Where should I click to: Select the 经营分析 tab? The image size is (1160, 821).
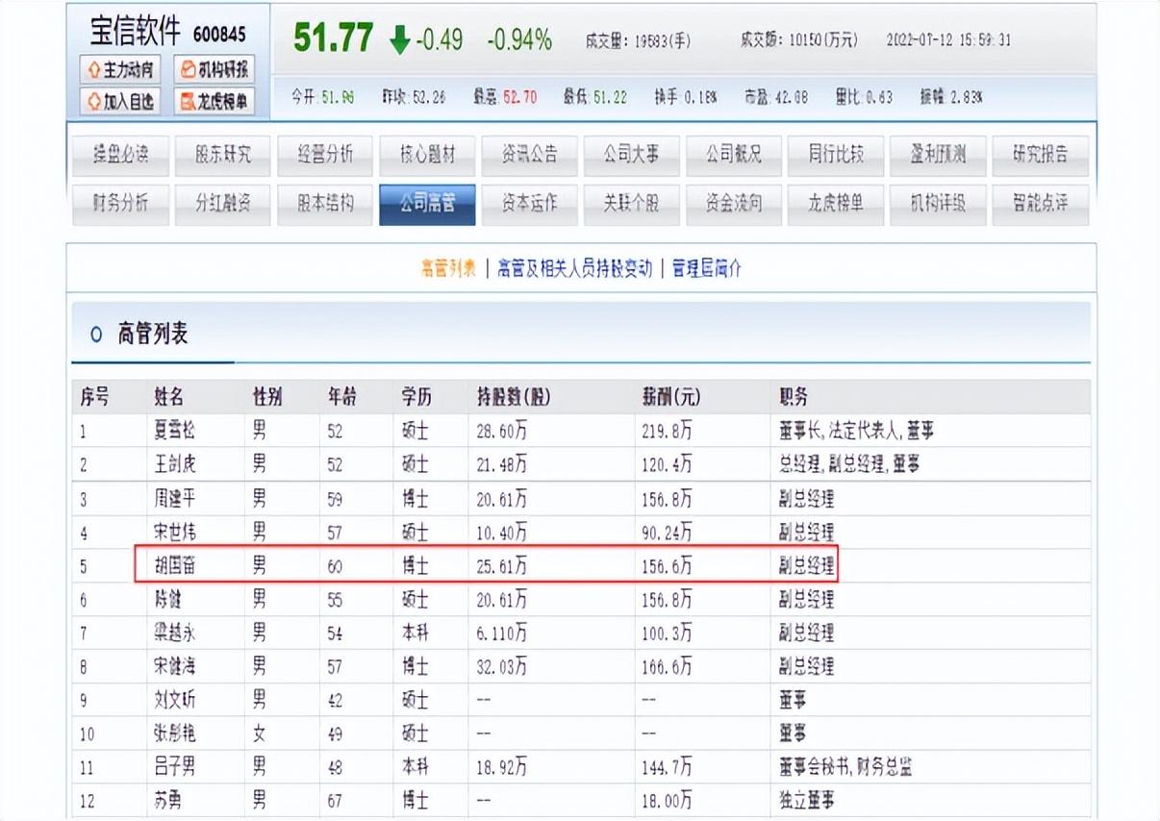point(325,155)
